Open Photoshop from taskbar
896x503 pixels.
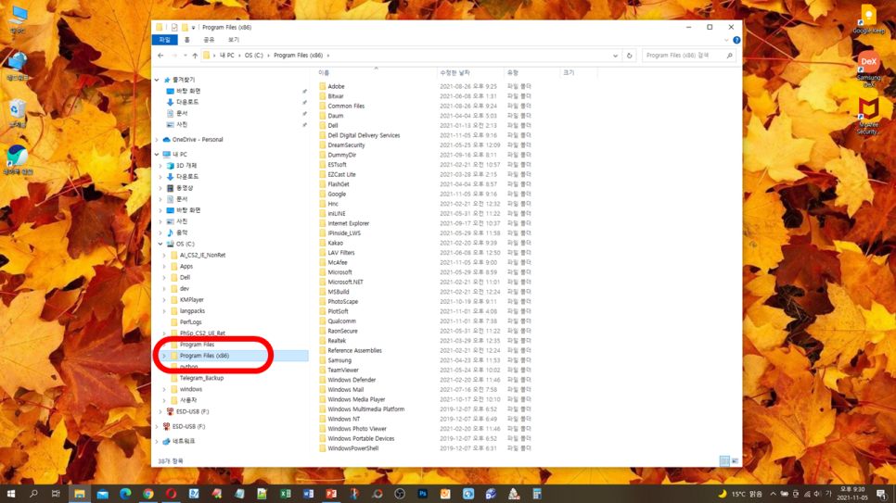(422, 494)
